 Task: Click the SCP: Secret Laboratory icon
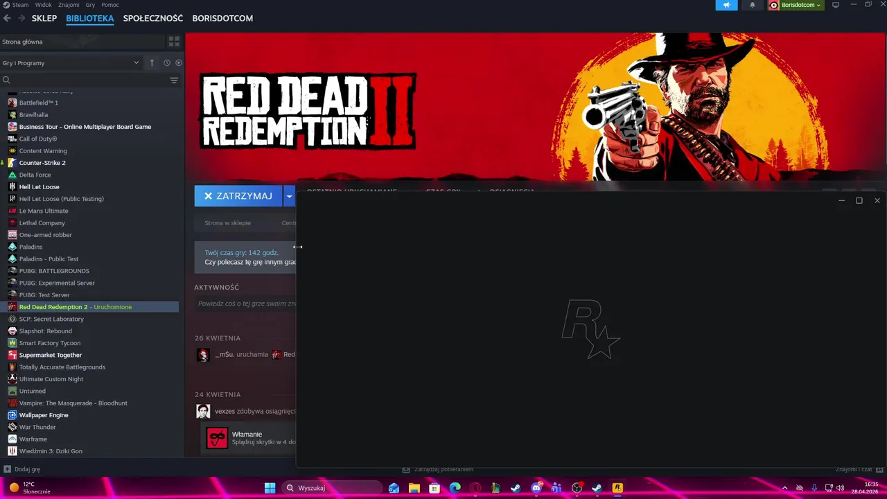[x=12, y=319]
